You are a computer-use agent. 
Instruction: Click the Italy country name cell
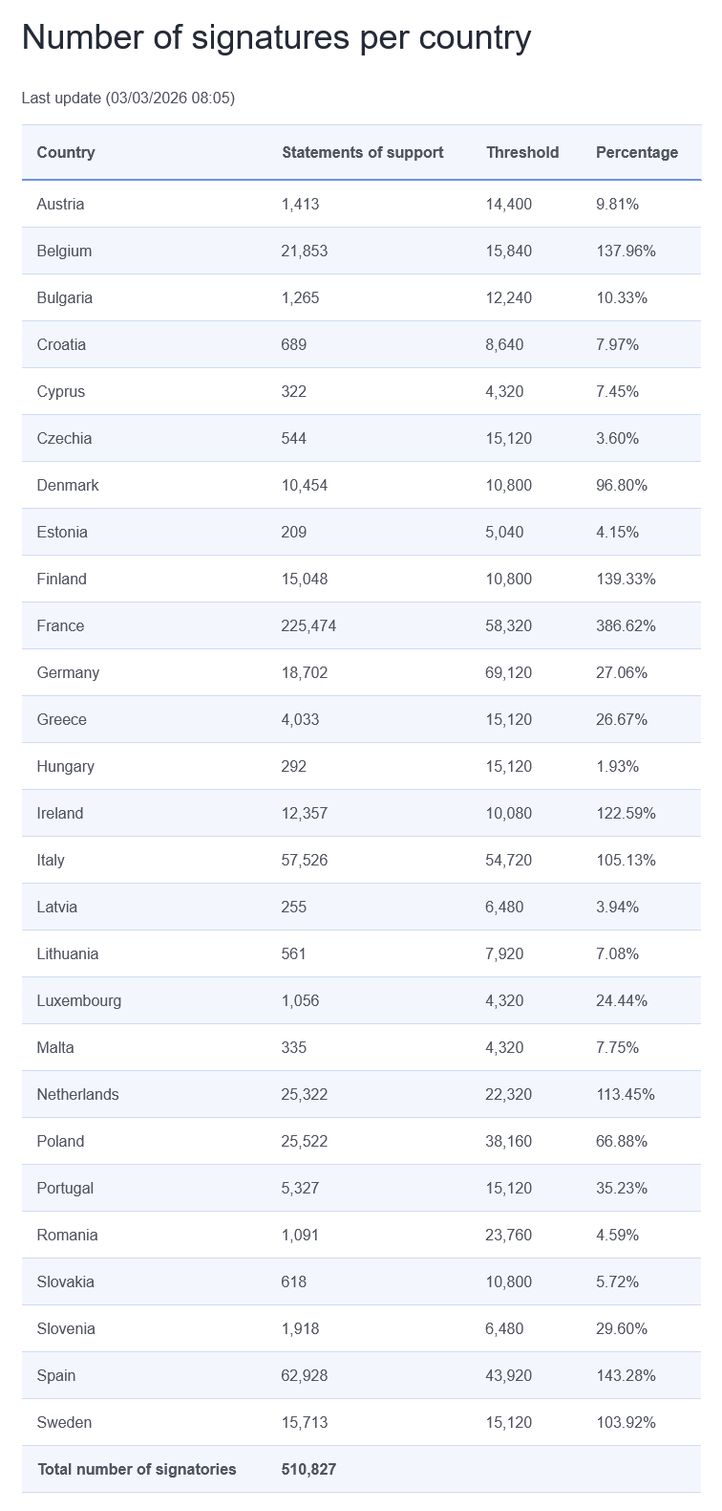click(51, 860)
